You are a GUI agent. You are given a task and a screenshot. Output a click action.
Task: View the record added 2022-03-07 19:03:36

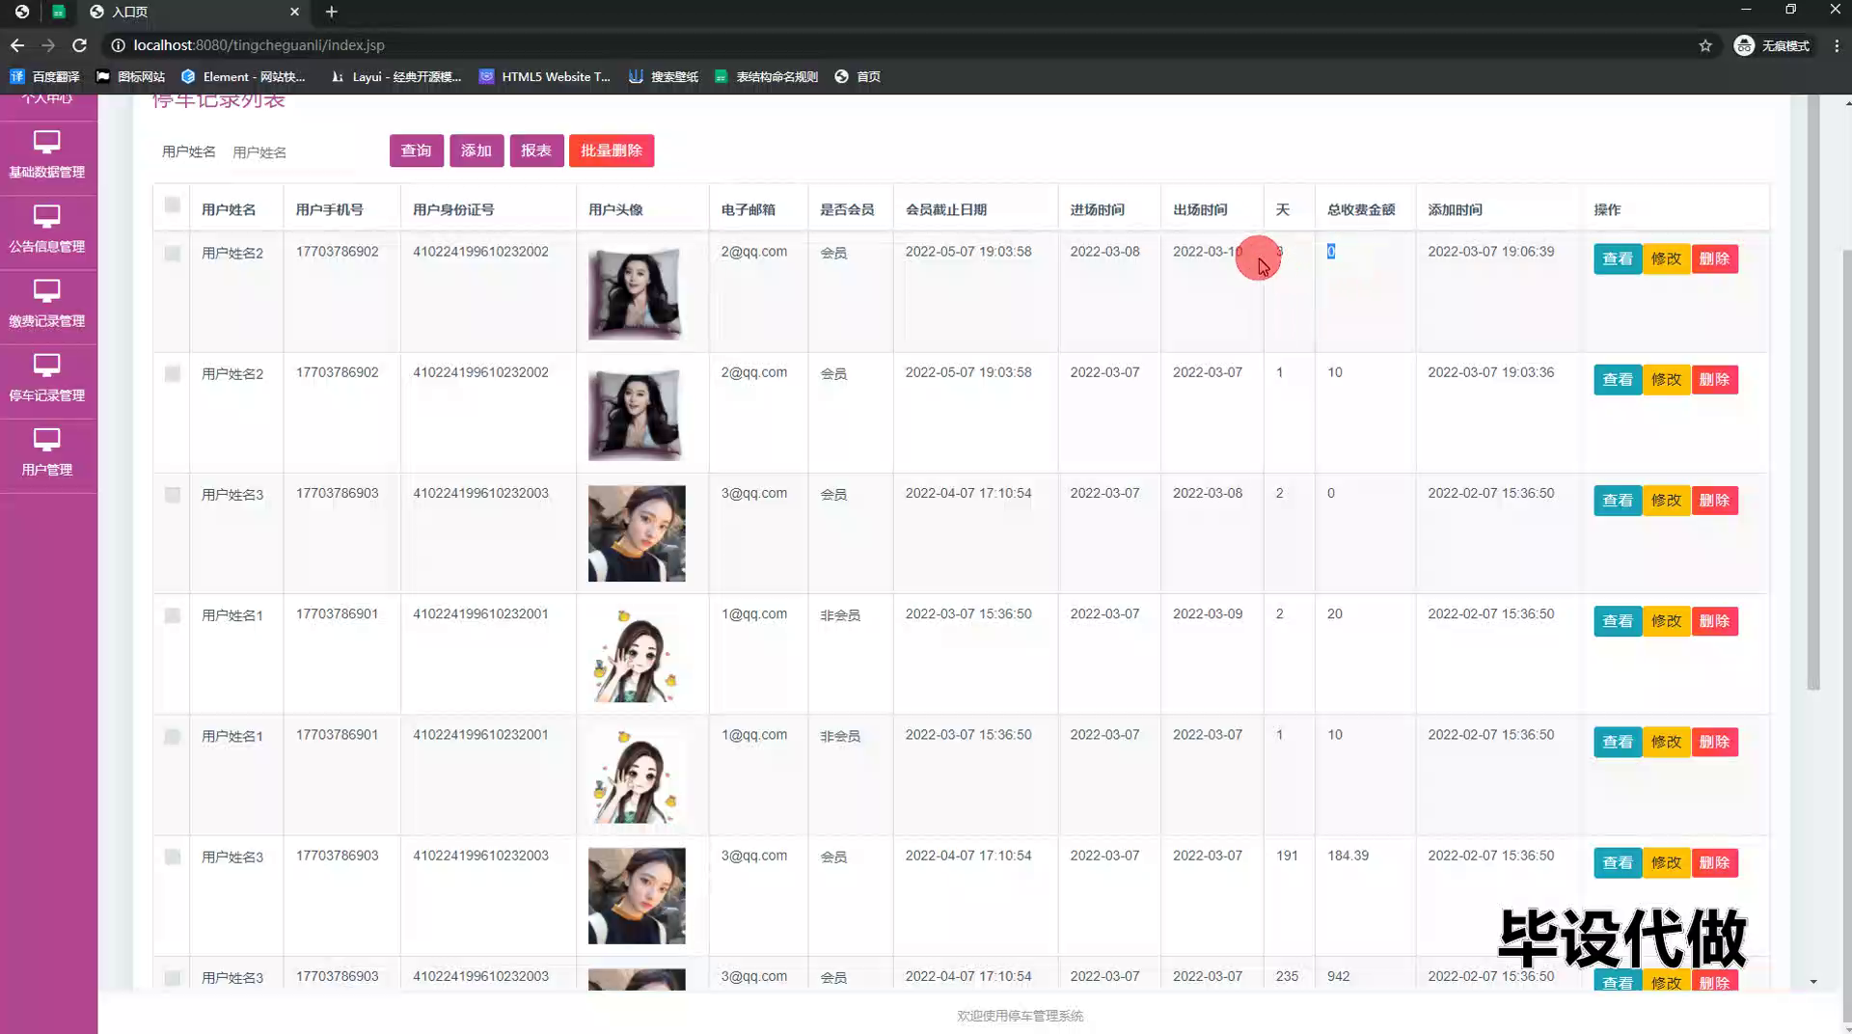(x=1618, y=380)
